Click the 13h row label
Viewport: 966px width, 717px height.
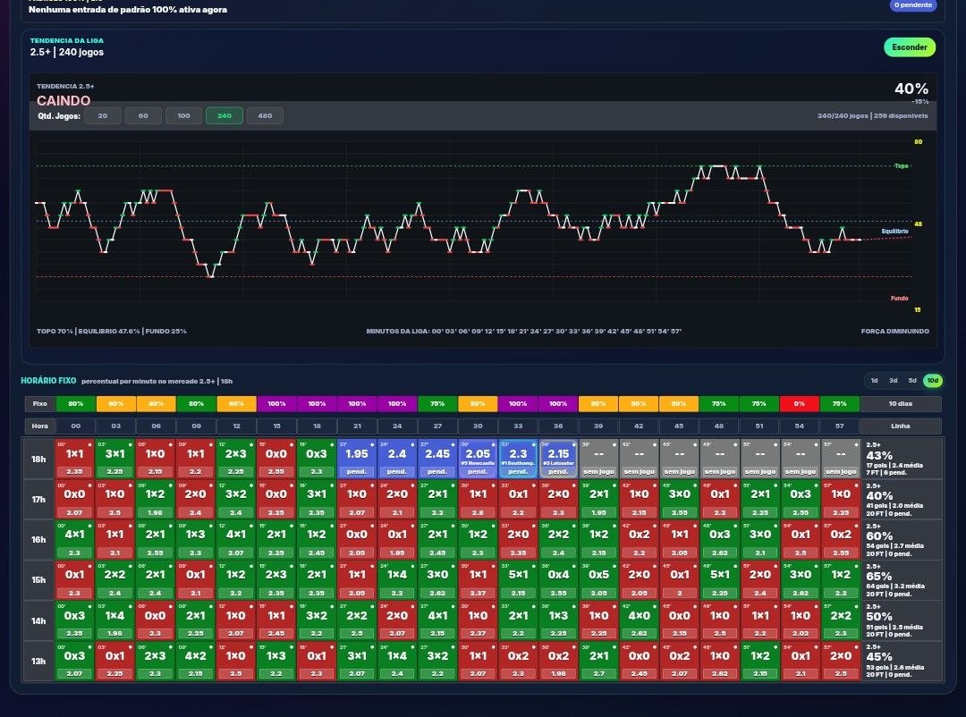coord(38,661)
